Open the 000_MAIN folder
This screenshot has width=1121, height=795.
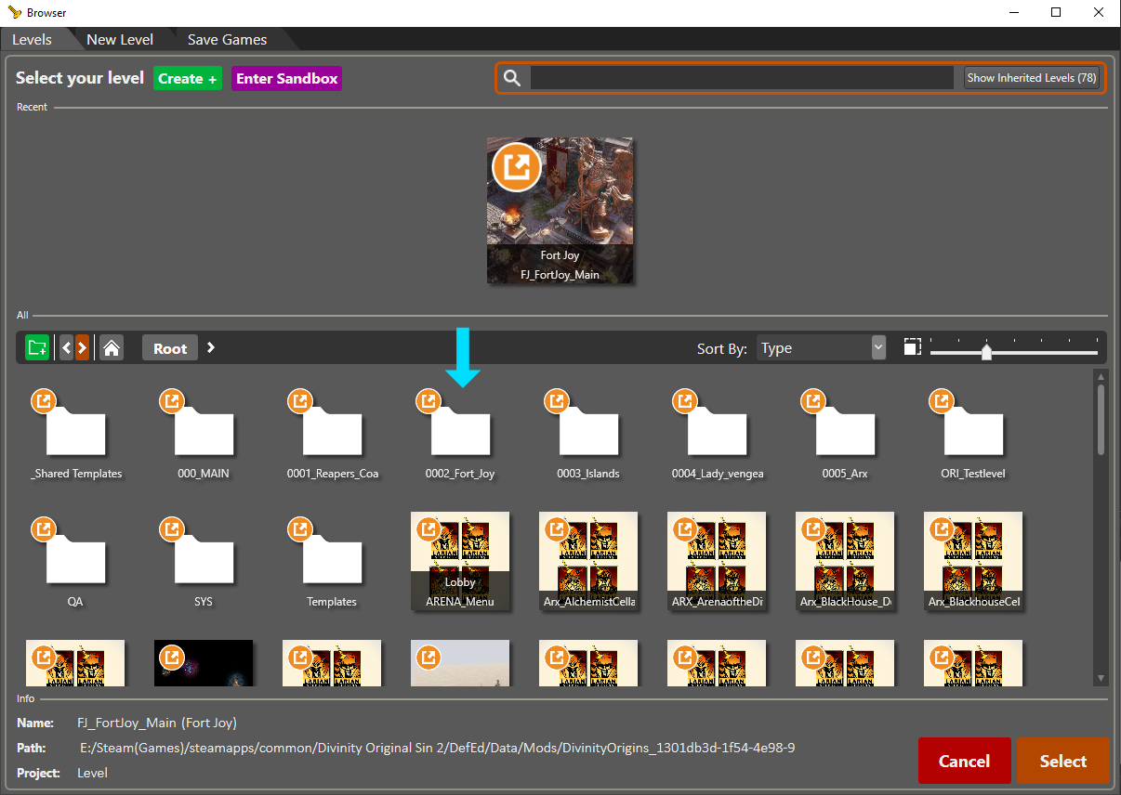point(204,435)
